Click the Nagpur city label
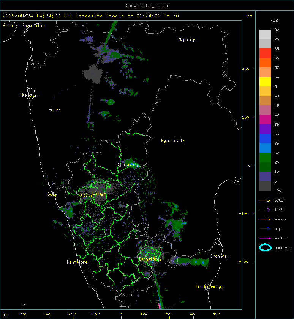This screenshot has height=319, width=294. coord(187,40)
